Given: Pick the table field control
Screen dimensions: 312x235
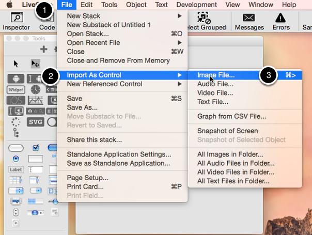Looking at the screenshot, I should [16, 180].
